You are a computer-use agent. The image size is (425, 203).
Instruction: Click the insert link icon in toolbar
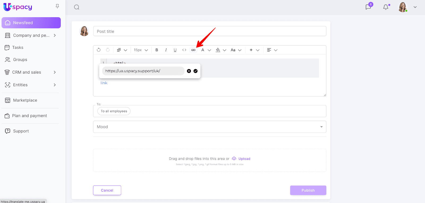(193, 50)
